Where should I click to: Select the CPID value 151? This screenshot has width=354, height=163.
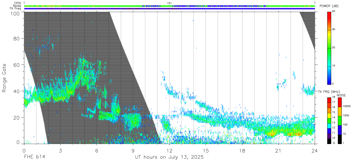click(x=170, y=3)
